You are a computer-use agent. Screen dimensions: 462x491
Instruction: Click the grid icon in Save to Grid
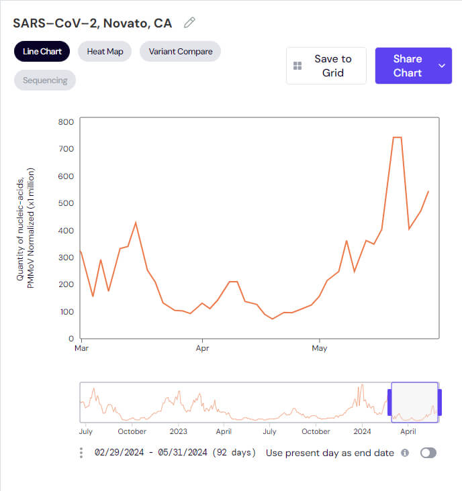(297, 66)
